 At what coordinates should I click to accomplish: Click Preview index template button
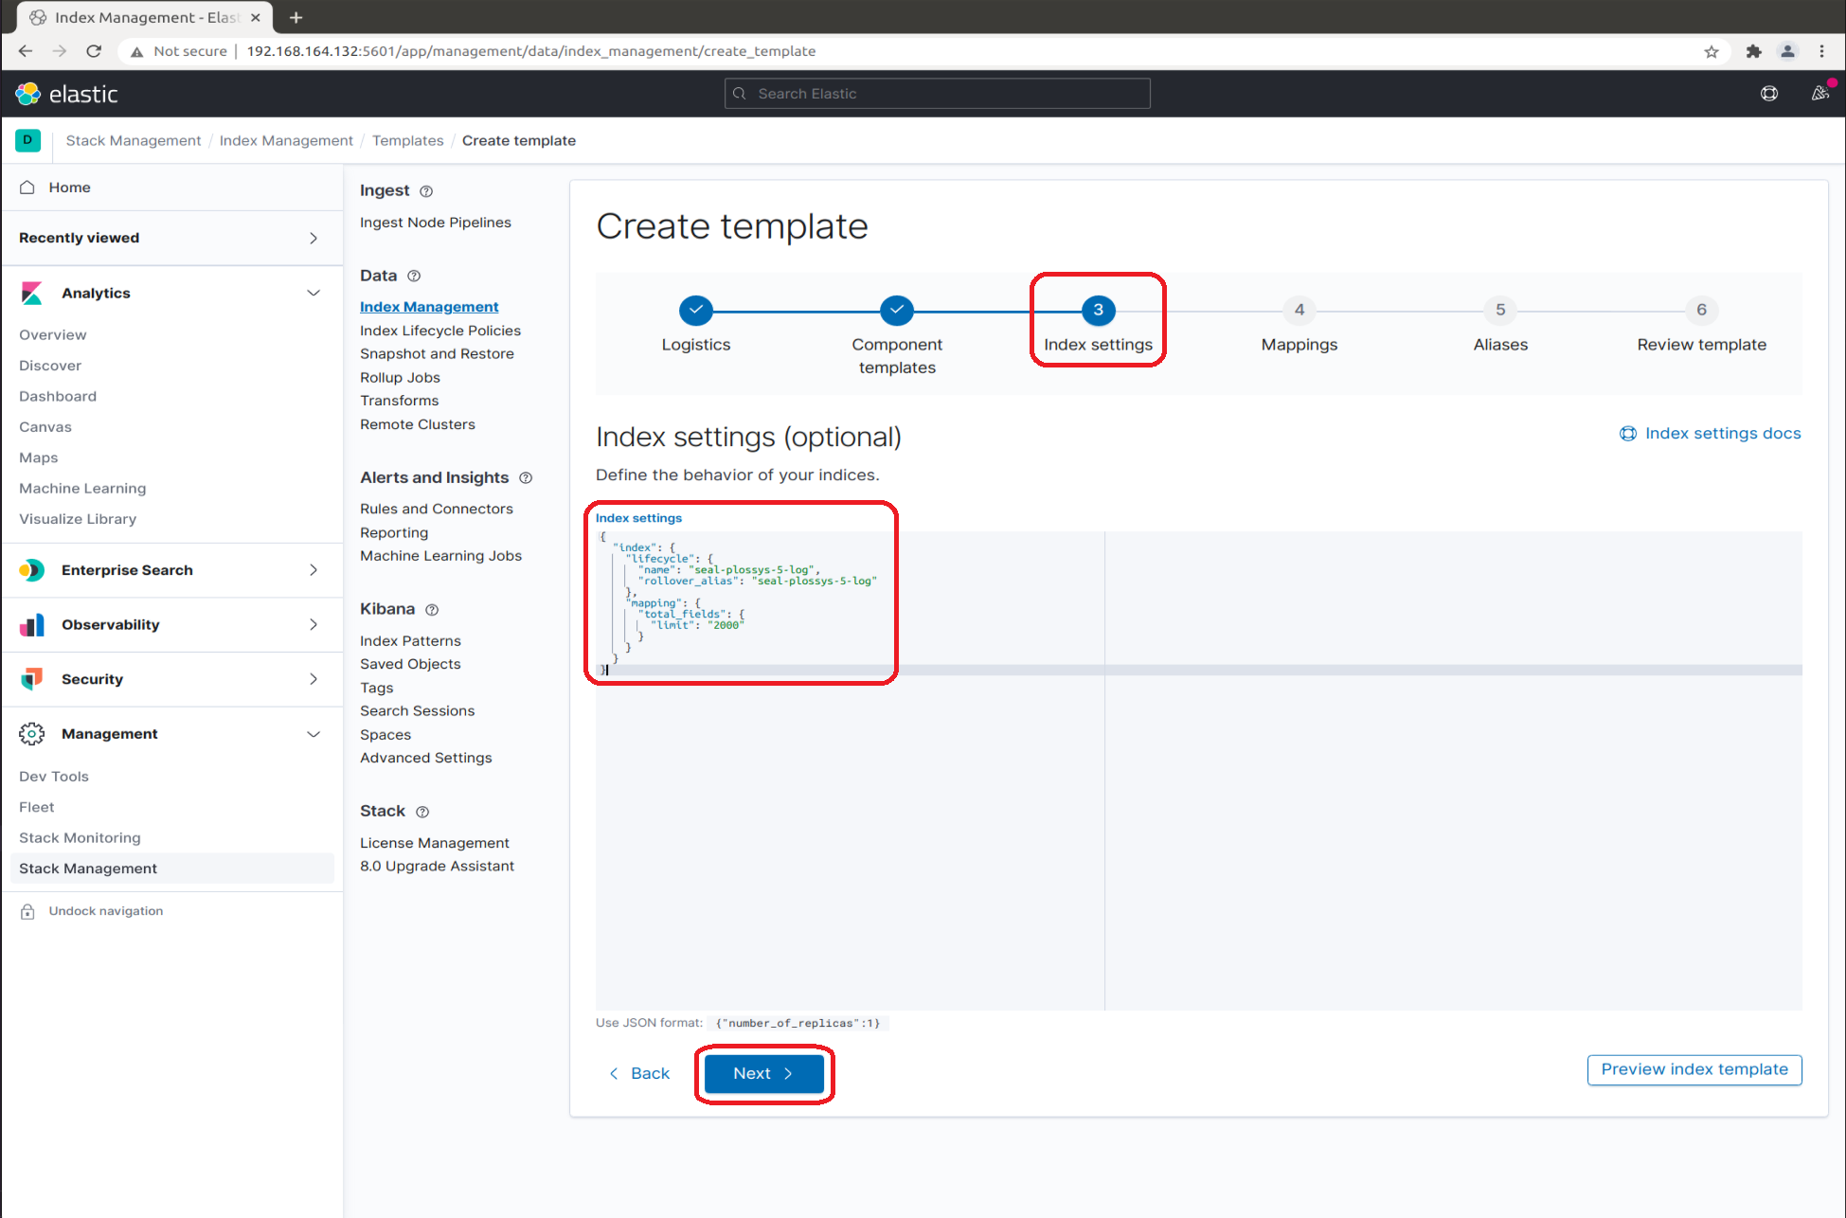click(1695, 1068)
